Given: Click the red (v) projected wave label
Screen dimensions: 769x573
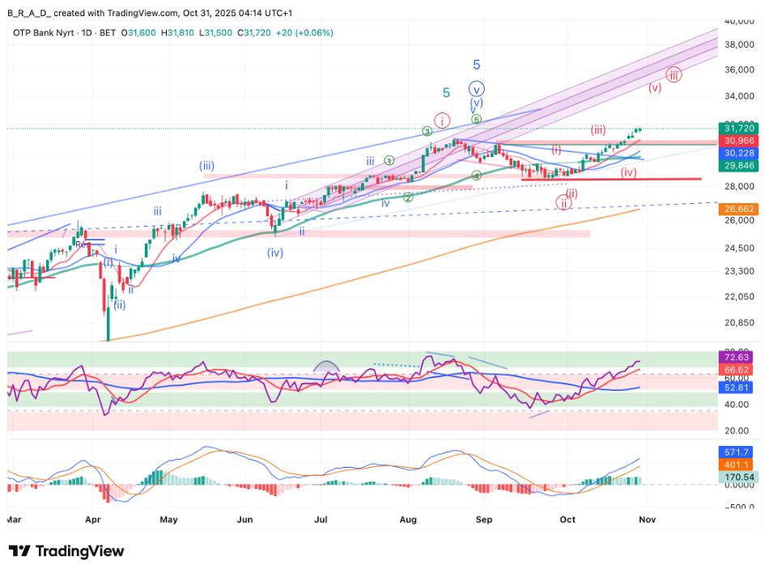Looking at the screenshot, I should 654,87.
